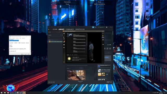Click the library search field
This screenshot has width=167, height=94.
[x=55, y=38]
